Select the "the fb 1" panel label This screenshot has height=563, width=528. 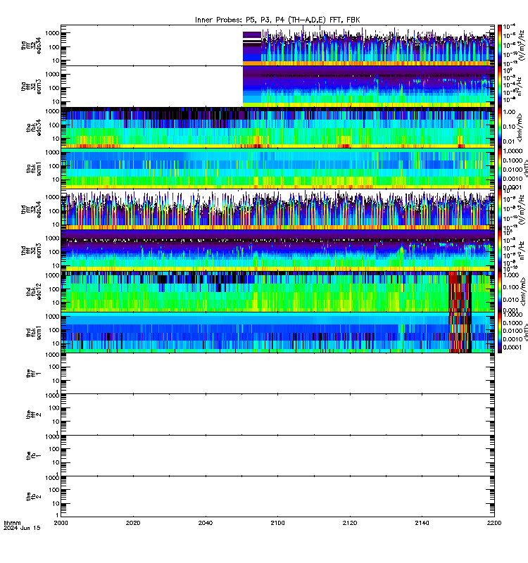pos(34,455)
